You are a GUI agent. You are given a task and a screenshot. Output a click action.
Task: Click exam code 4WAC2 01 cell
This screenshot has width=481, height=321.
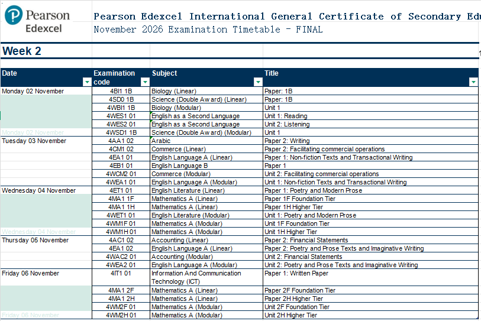point(121,257)
